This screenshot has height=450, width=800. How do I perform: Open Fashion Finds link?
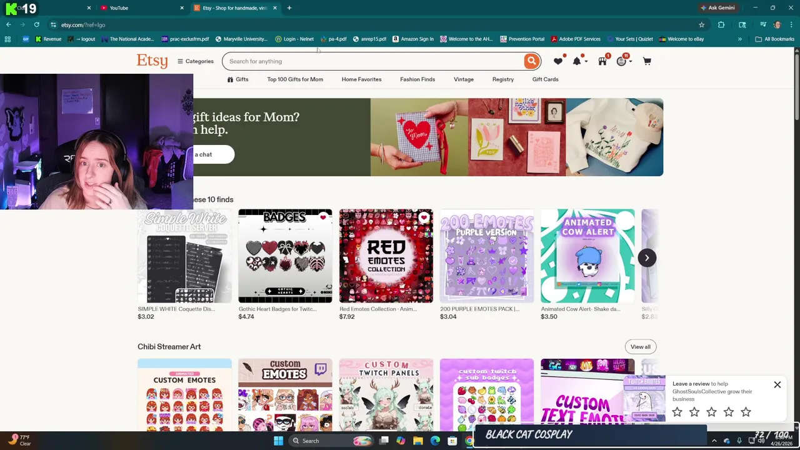(417, 79)
